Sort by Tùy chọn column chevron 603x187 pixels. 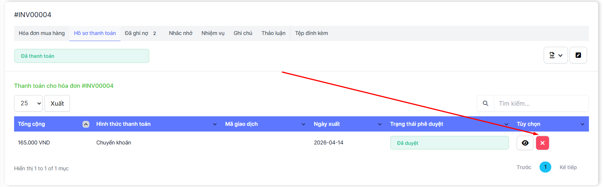point(582,124)
